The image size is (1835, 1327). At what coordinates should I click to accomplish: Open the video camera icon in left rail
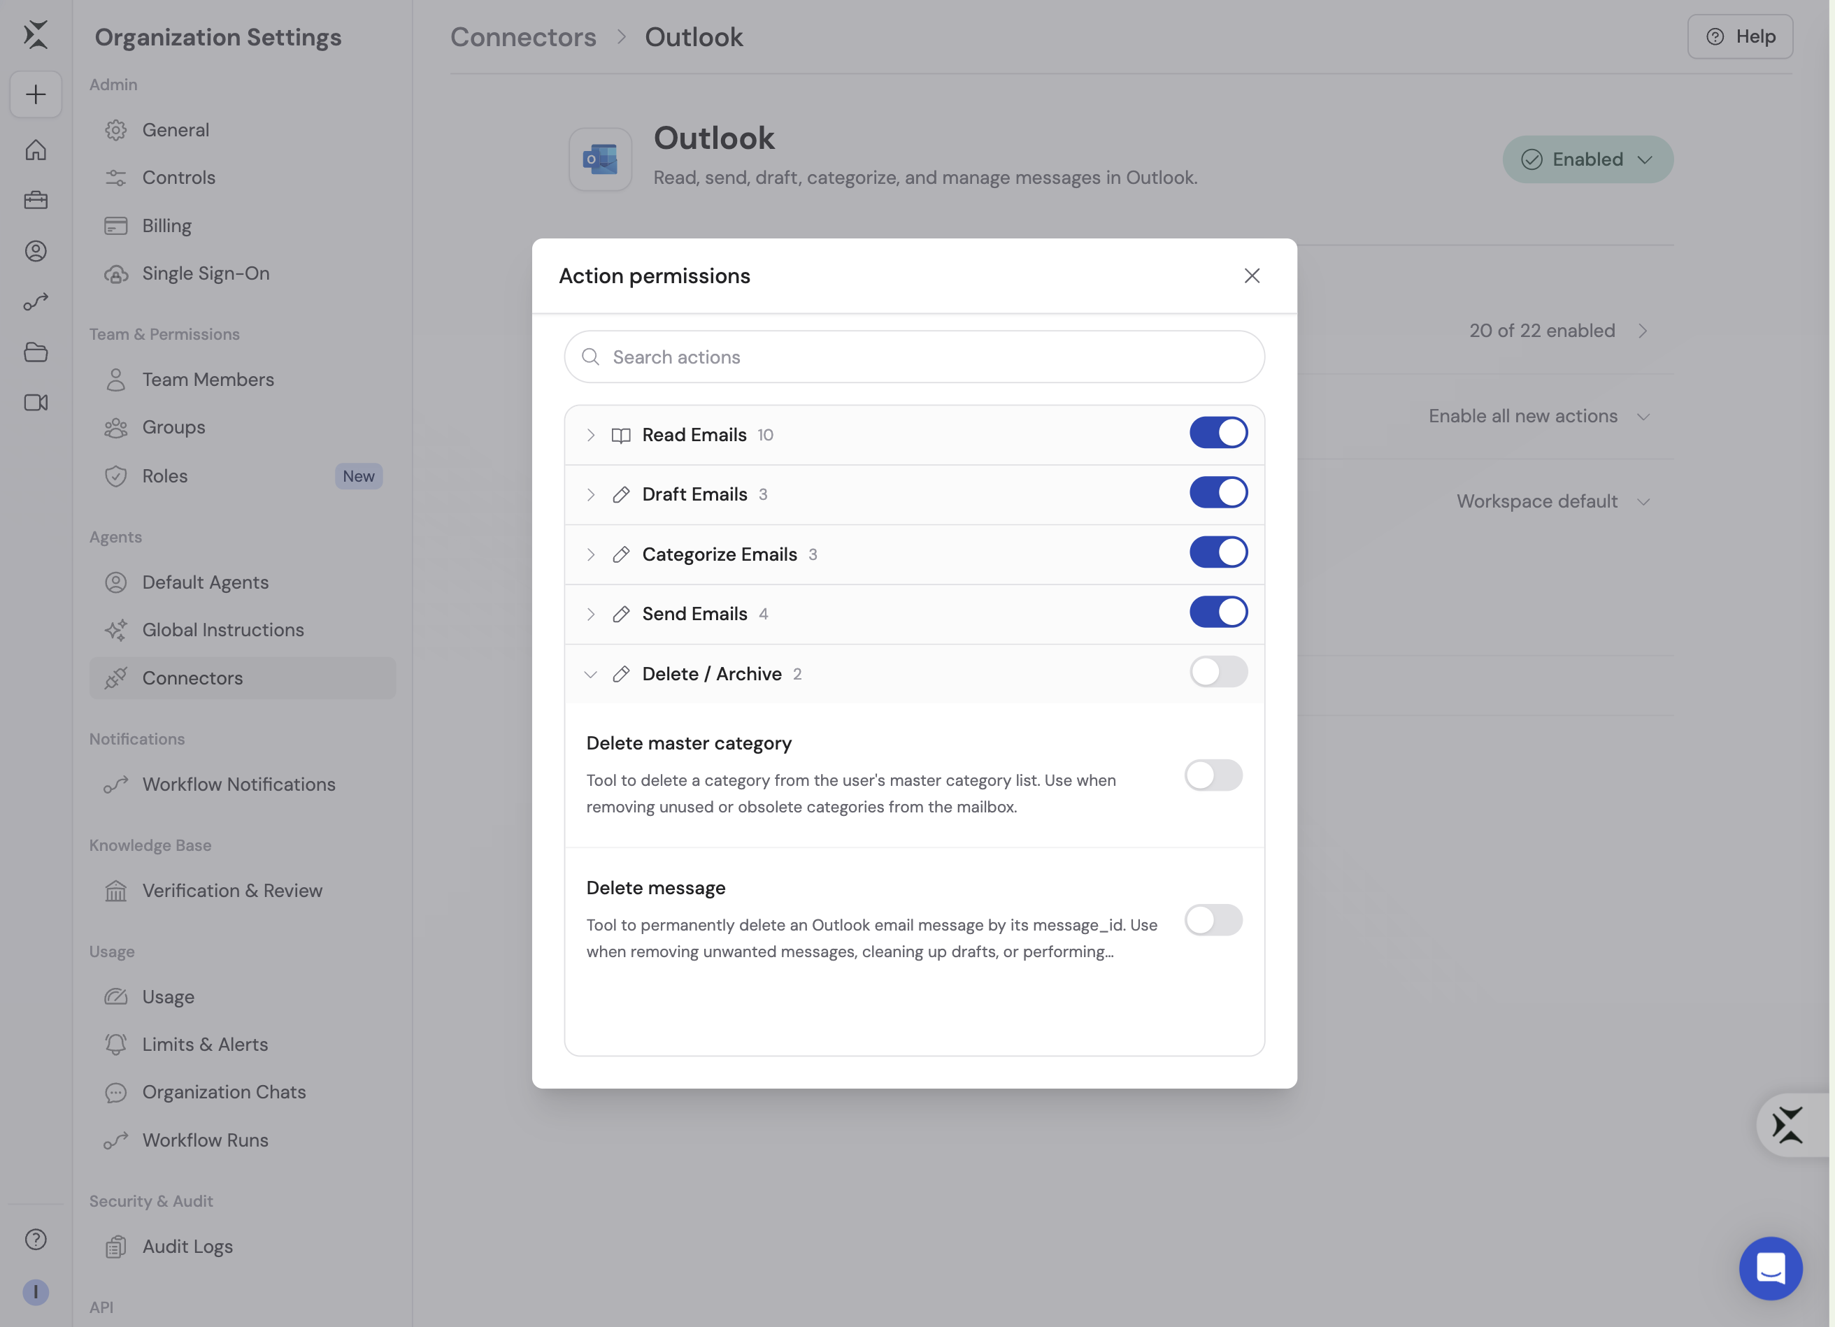click(36, 403)
